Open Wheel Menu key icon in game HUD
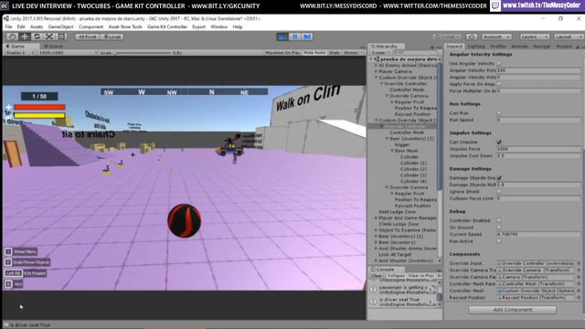Screen dimensions: 585x329 coord(8,252)
